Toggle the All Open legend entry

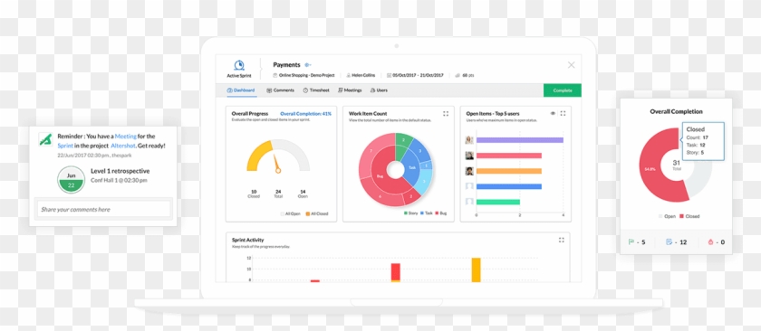292,213
